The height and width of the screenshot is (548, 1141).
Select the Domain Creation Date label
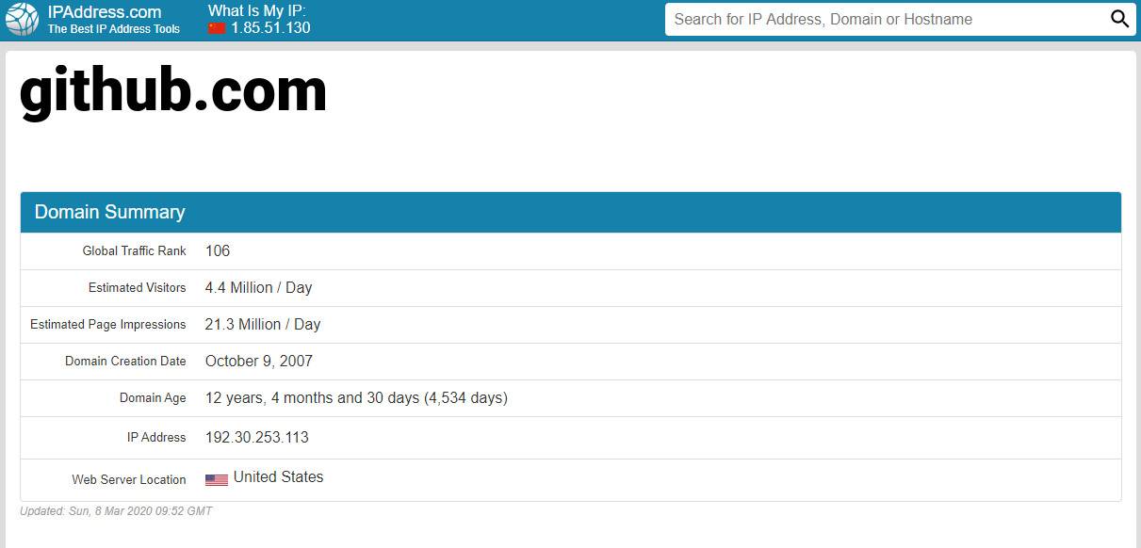tap(125, 361)
